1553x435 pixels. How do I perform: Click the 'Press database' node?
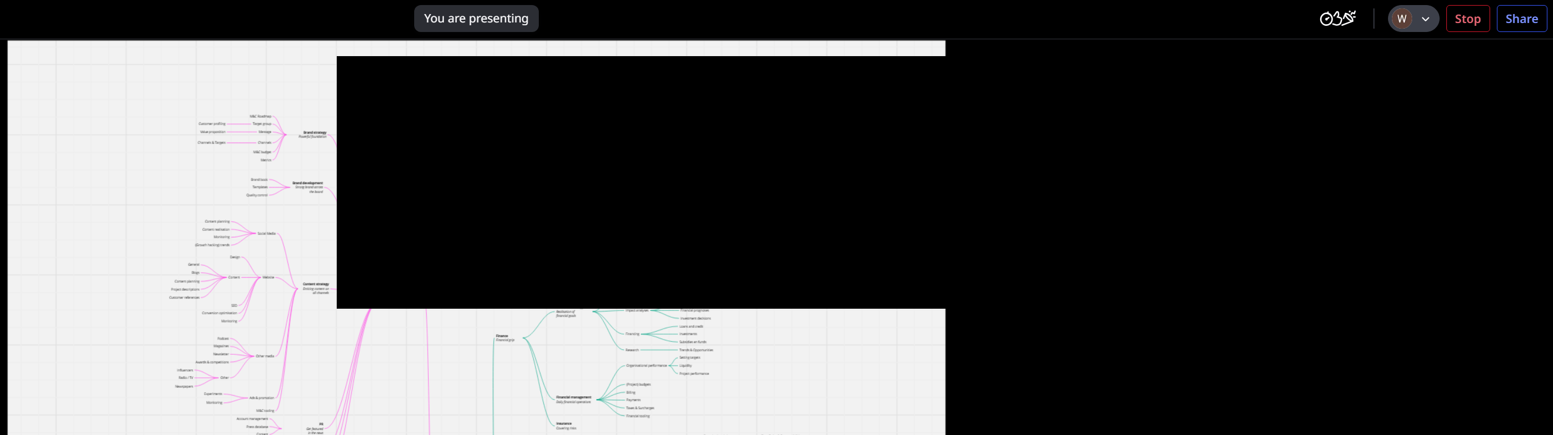258,427
